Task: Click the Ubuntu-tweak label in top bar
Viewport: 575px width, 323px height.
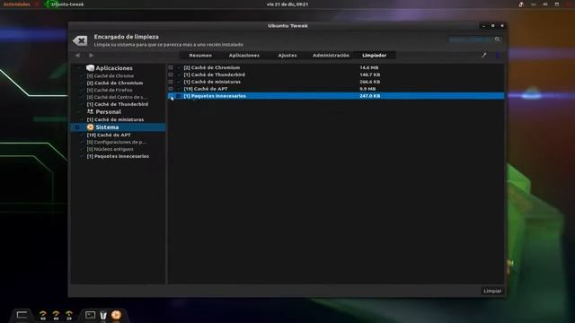Action: 67,4
